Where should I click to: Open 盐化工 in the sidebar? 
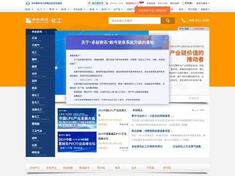coord(40,103)
